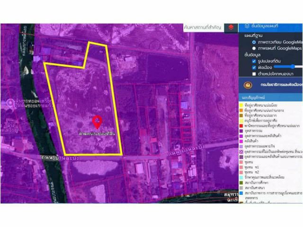Click the red map layers icon button
Viewport: 303px width, 227px height.
tap(231, 28)
